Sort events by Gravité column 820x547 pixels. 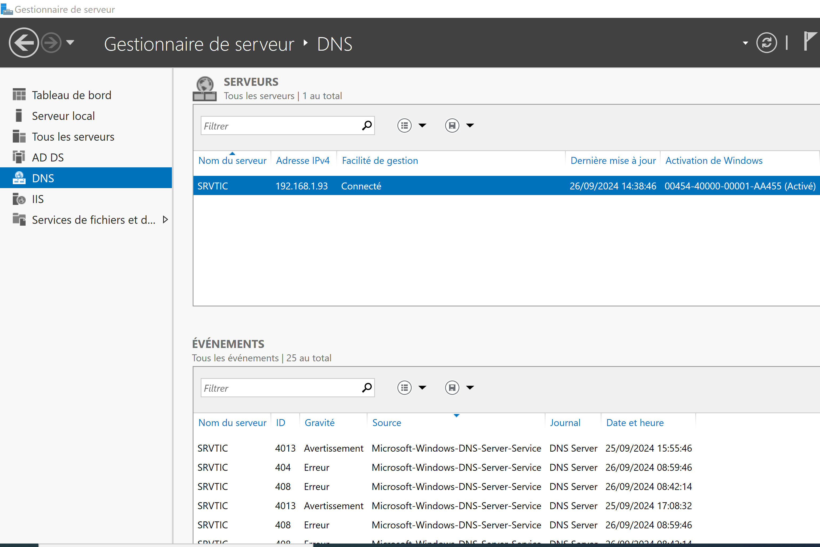(x=320, y=423)
